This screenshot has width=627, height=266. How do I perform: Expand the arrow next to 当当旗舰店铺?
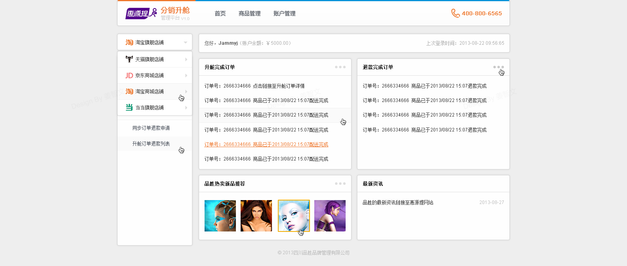(186, 107)
